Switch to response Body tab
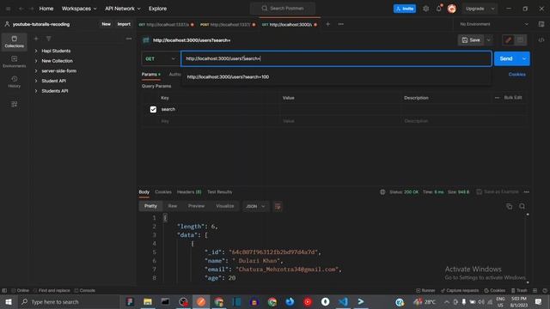Viewport: 550px width, 309px height. pyautogui.click(x=144, y=192)
